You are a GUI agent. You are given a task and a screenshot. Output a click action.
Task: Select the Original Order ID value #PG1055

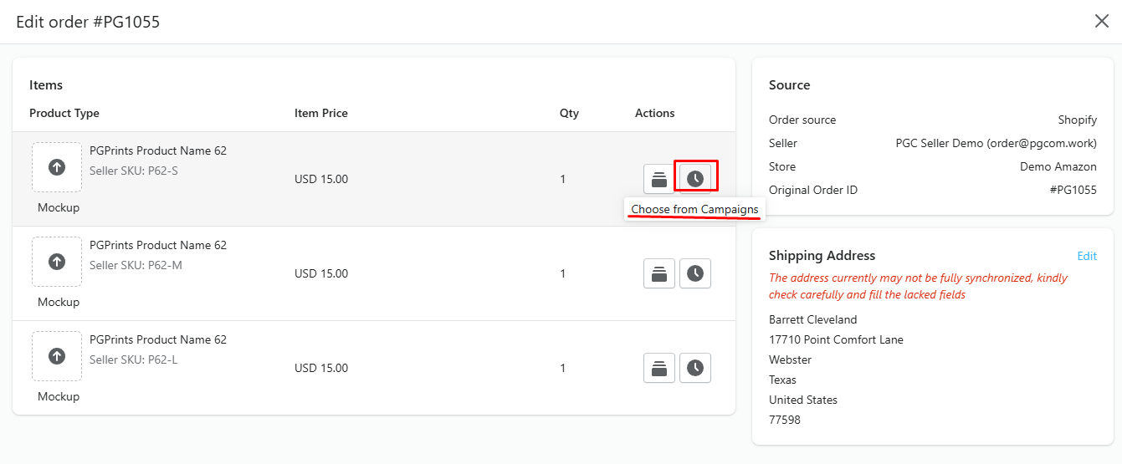click(1073, 191)
